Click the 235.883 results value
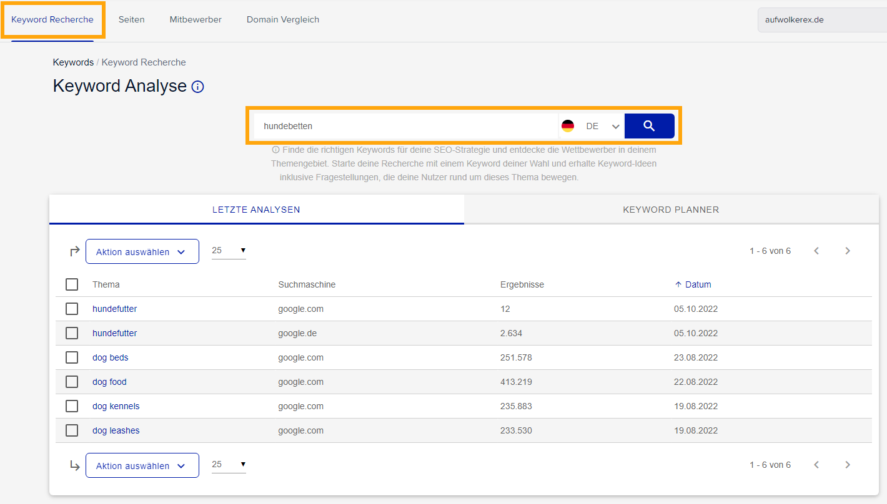887x504 pixels. point(516,406)
